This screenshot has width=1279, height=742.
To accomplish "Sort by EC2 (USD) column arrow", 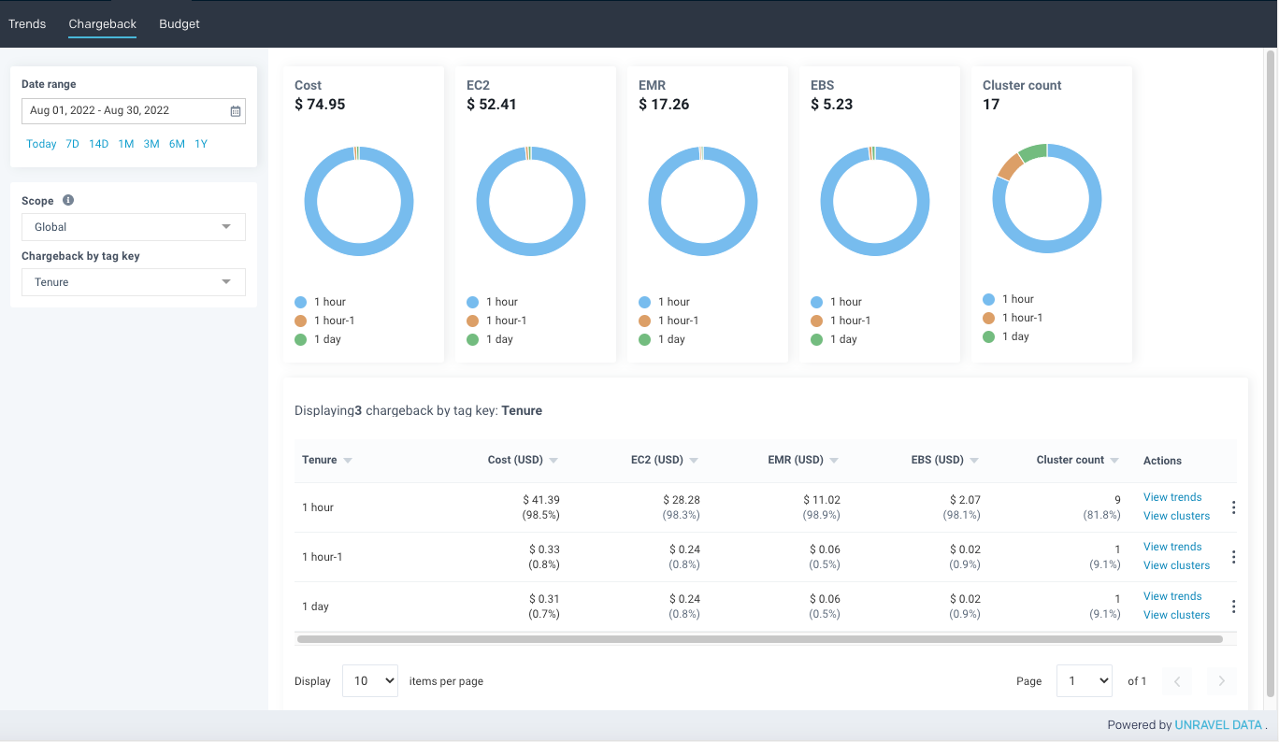I will click(694, 461).
